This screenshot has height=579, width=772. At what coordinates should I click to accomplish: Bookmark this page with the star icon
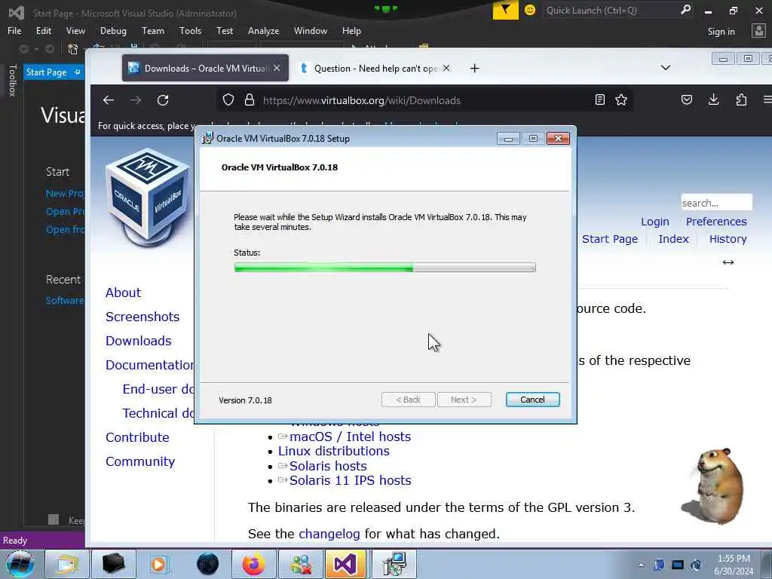[x=621, y=100]
